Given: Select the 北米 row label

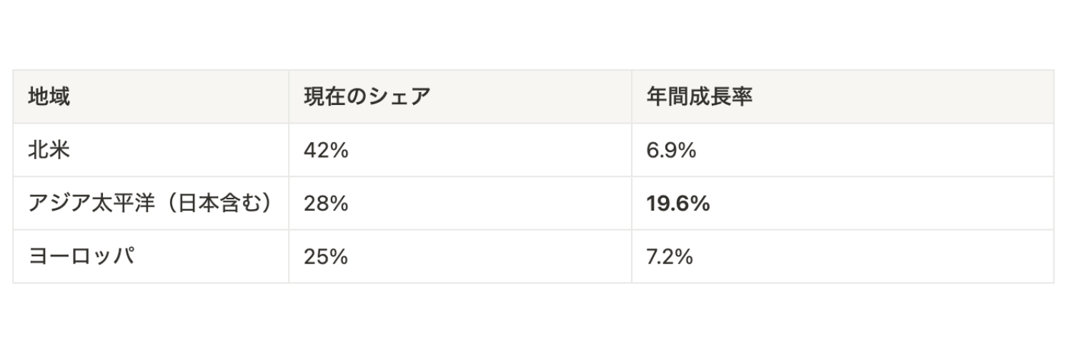Looking at the screenshot, I should click(49, 151).
